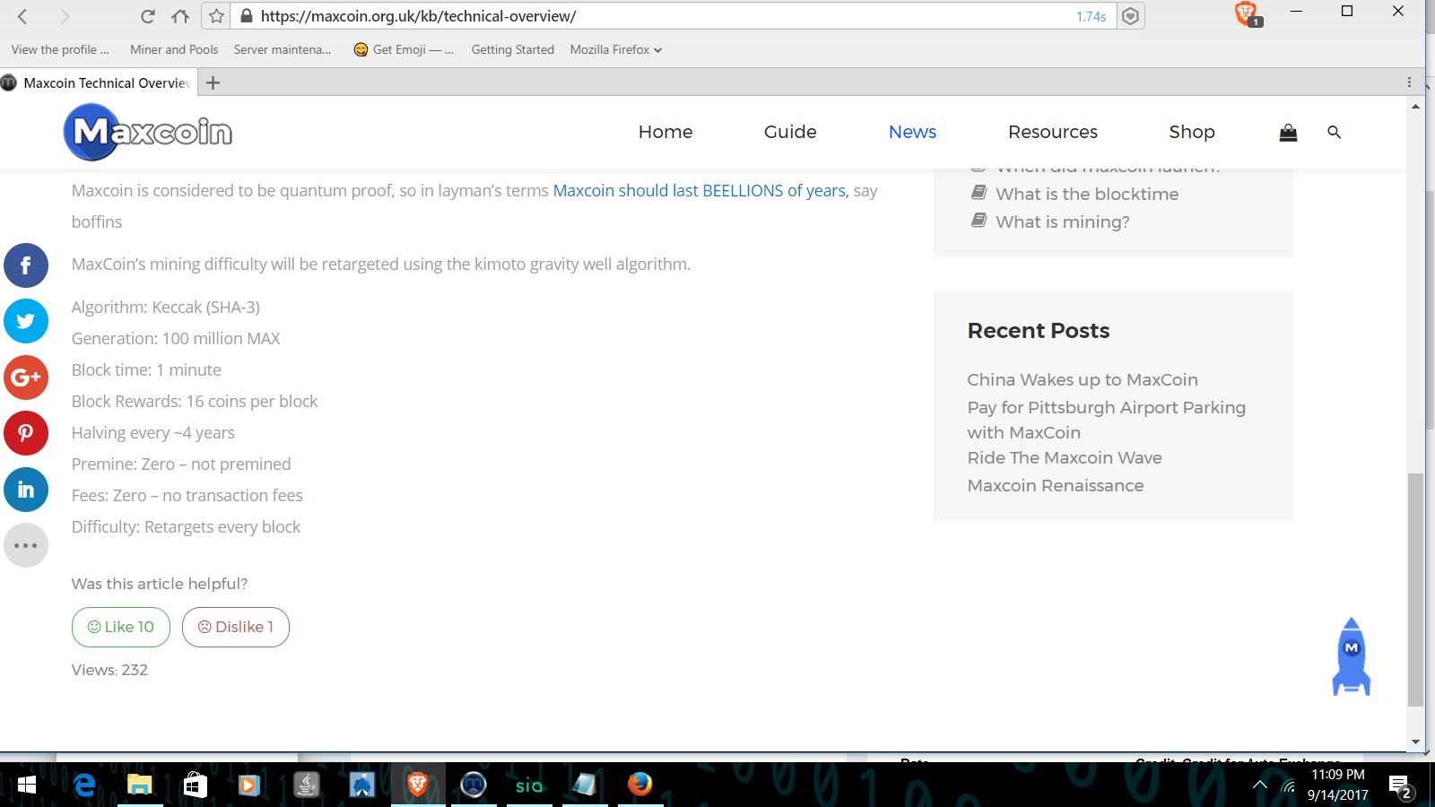The height and width of the screenshot is (807, 1435).
Task: Open the Home menu item
Action: tap(665, 132)
